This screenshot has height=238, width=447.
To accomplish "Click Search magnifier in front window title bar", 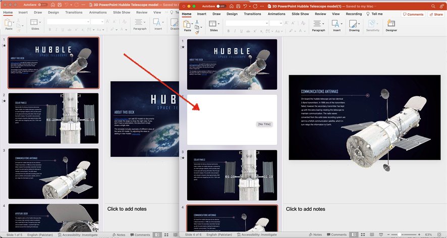I will point(433,6).
